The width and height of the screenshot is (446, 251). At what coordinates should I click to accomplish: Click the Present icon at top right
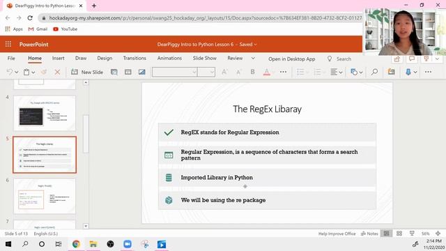(426, 59)
